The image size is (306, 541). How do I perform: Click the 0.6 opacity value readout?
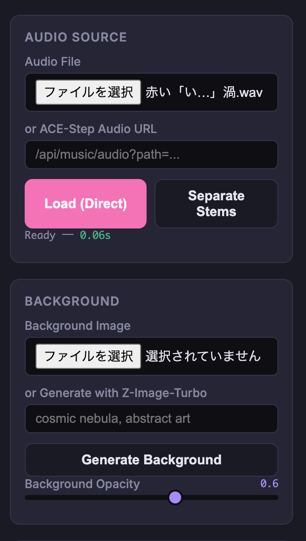pos(269,484)
